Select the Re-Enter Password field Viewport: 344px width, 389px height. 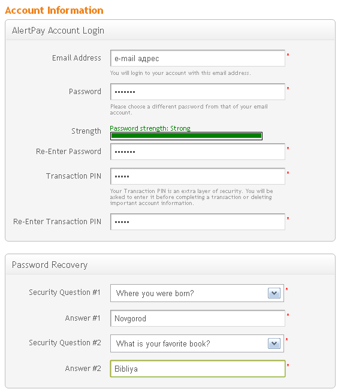197,152
